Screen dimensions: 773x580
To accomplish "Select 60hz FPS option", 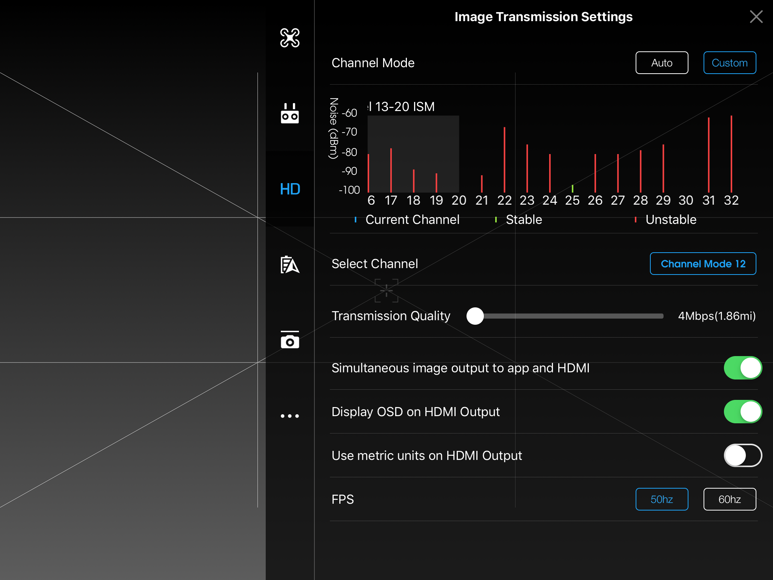I will [730, 499].
